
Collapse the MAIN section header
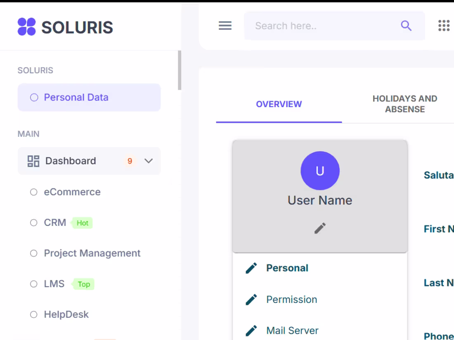28,134
